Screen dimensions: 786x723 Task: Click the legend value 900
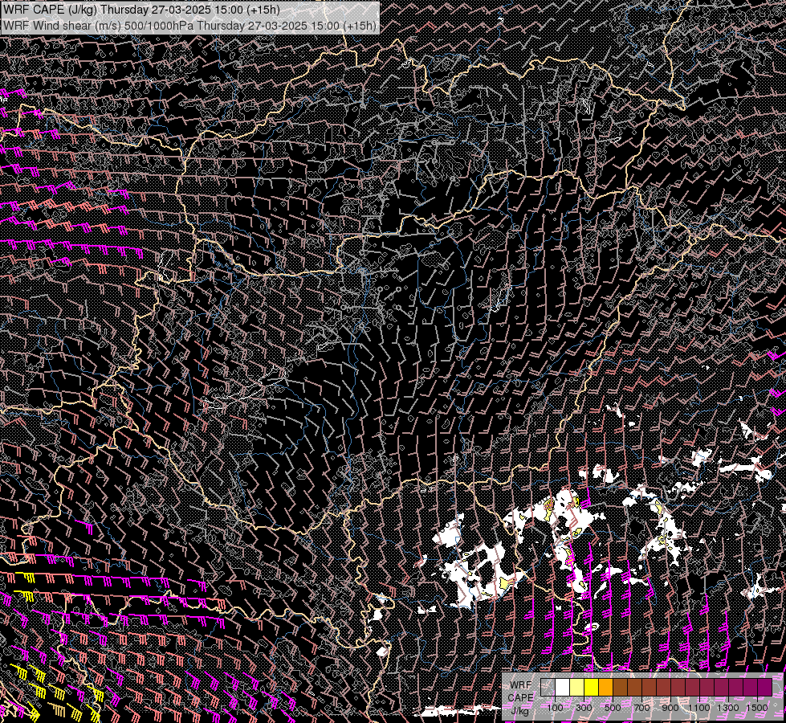pos(670,708)
